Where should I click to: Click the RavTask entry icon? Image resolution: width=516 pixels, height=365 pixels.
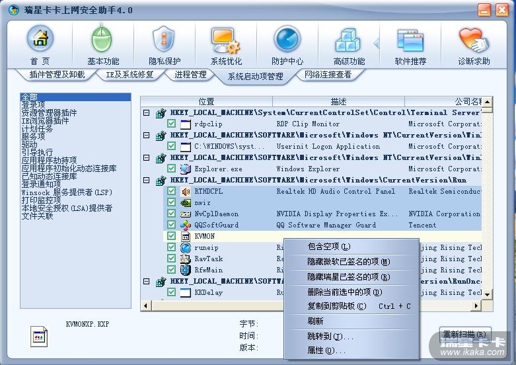point(186,259)
